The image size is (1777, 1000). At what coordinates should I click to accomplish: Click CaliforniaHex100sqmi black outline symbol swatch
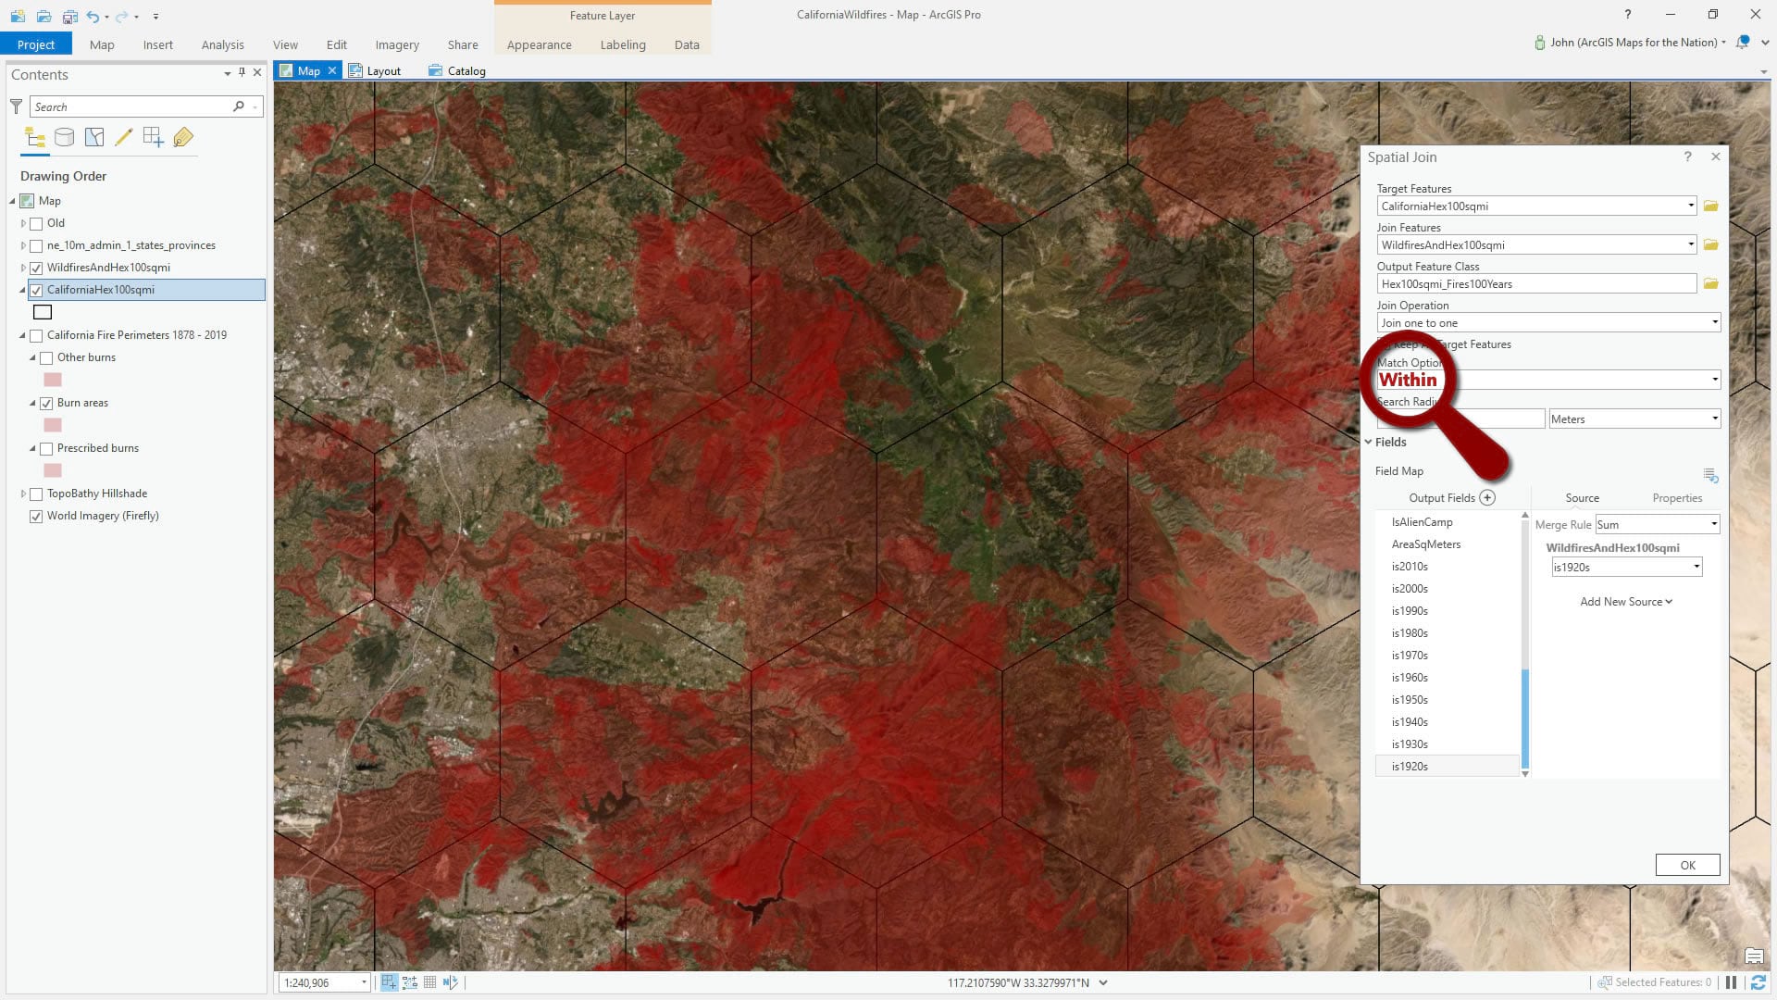(43, 313)
